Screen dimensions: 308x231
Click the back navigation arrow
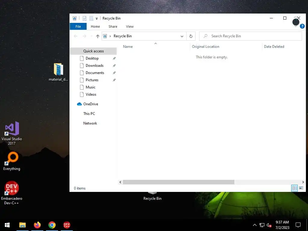(75, 36)
